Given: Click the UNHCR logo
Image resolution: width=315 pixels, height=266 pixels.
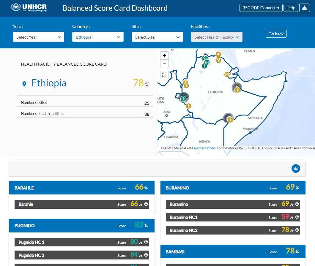Looking at the screenshot, I should click(x=29, y=8).
